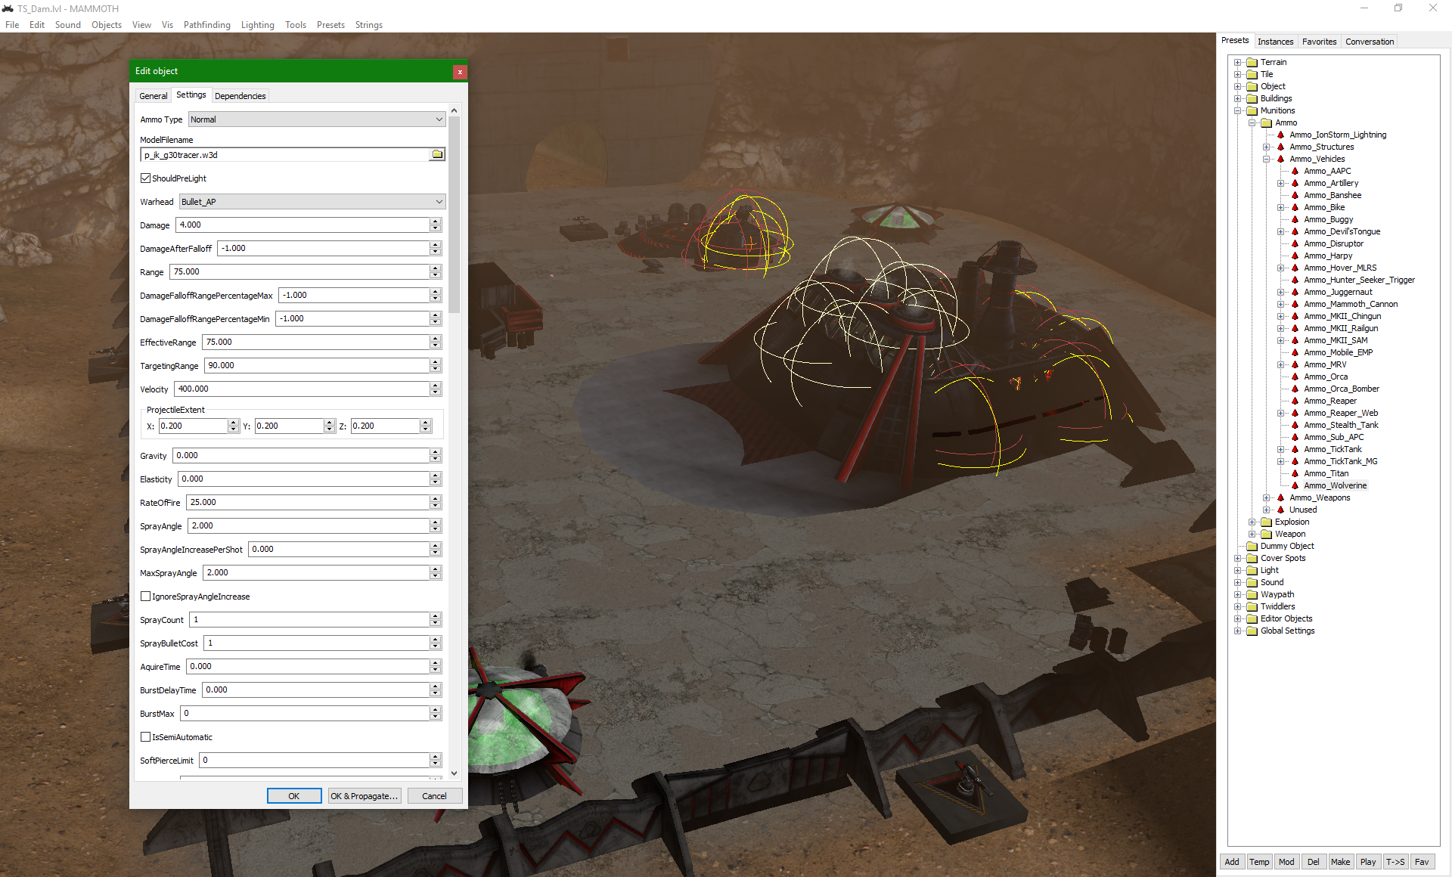Enable the IgnoreSprayAngleIncrease checkbox

(x=146, y=597)
